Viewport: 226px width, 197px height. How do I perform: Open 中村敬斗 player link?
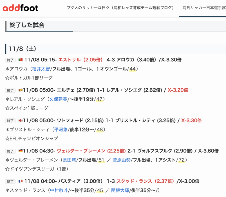(x=59, y=191)
